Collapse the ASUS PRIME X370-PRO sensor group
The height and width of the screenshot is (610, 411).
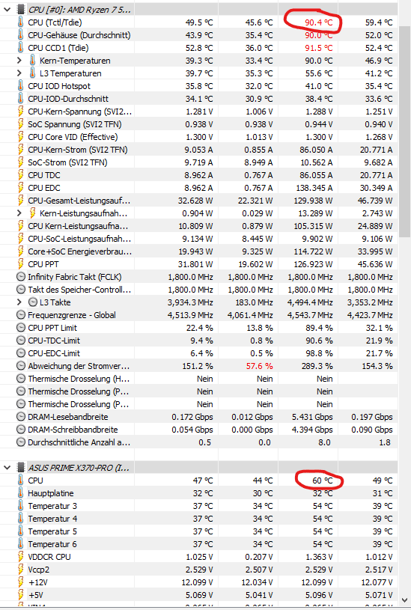7,468
